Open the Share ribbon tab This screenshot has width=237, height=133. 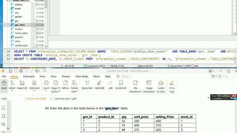[97, 76]
